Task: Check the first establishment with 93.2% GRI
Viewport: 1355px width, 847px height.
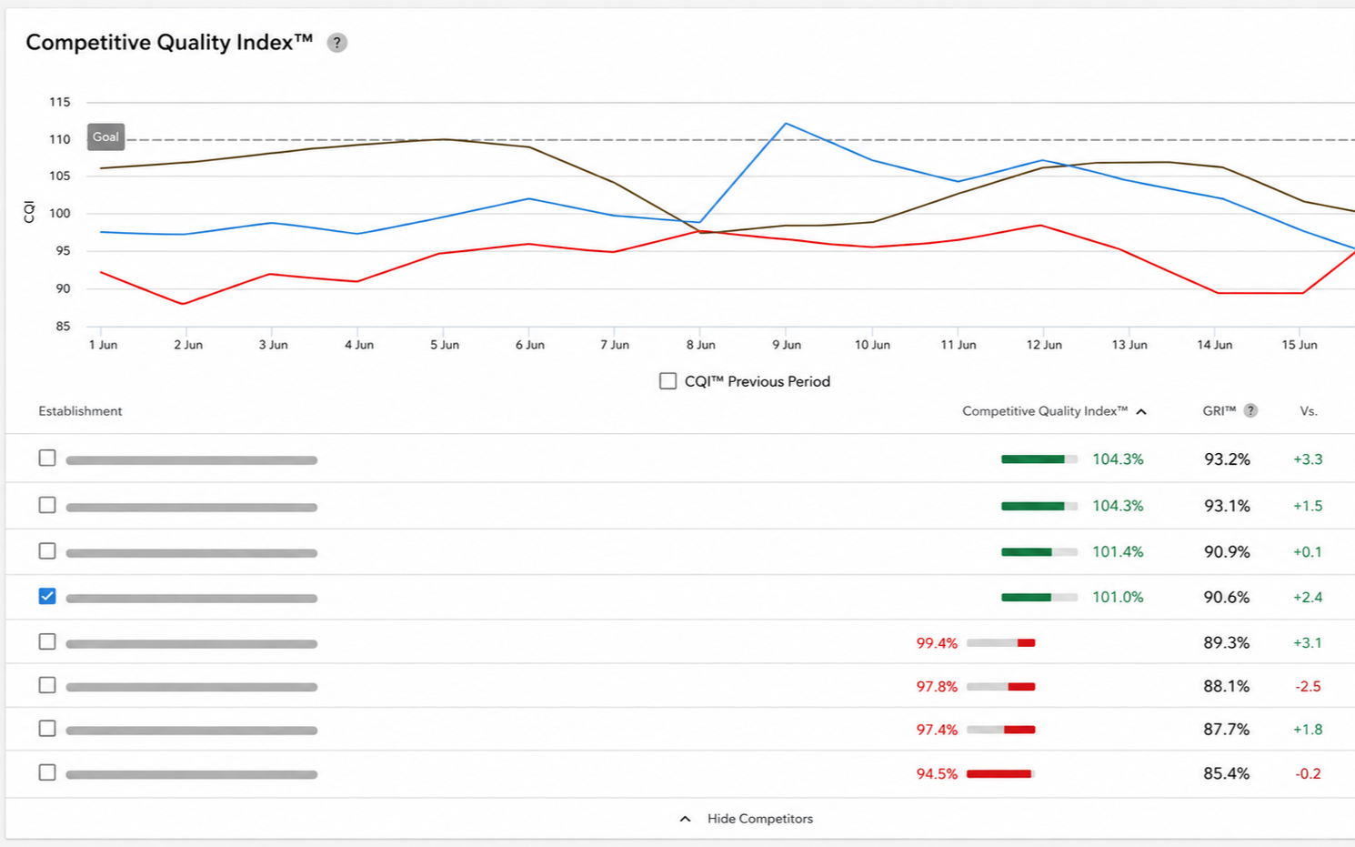Action: click(x=47, y=458)
